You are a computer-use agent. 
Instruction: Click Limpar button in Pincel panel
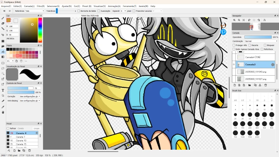tap(37, 129)
